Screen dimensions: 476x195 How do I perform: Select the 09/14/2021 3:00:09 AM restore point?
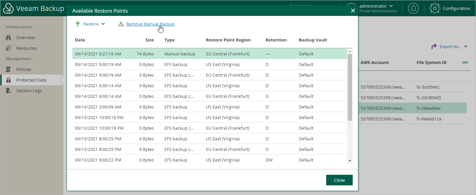(209, 107)
